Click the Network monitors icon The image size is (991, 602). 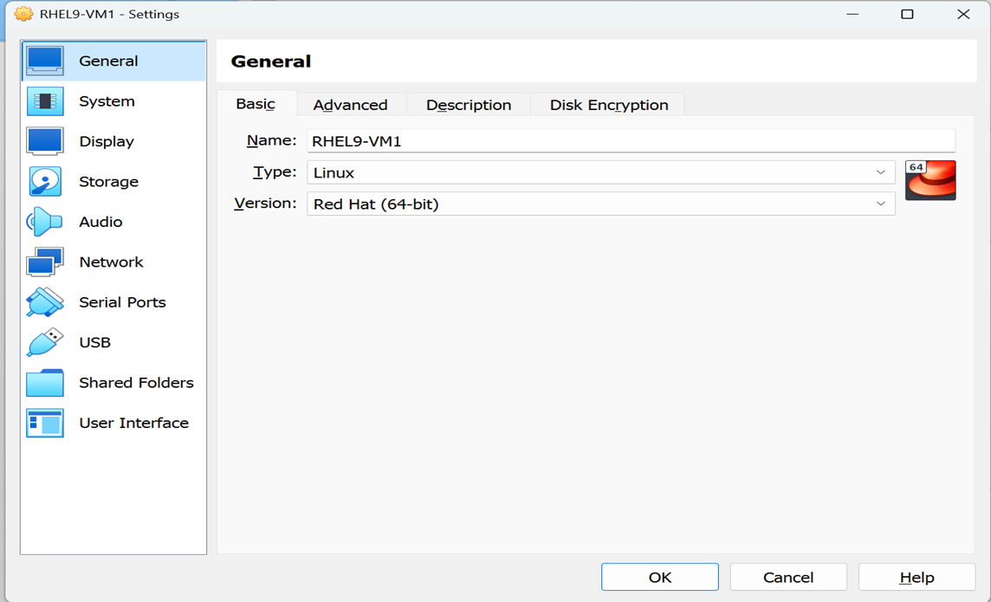point(45,262)
